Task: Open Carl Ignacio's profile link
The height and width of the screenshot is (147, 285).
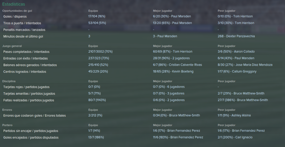Action: (244, 137)
